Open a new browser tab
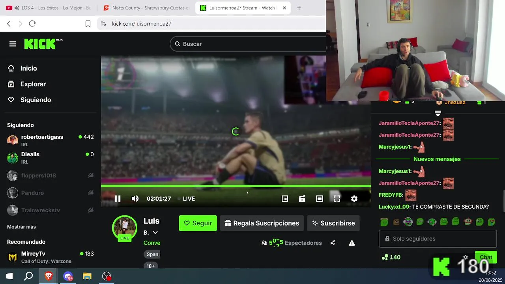505x284 pixels. (299, 8)
